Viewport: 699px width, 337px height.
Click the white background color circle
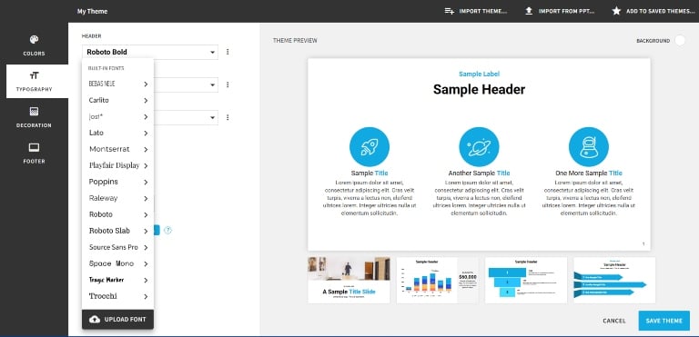click(680, 41)
